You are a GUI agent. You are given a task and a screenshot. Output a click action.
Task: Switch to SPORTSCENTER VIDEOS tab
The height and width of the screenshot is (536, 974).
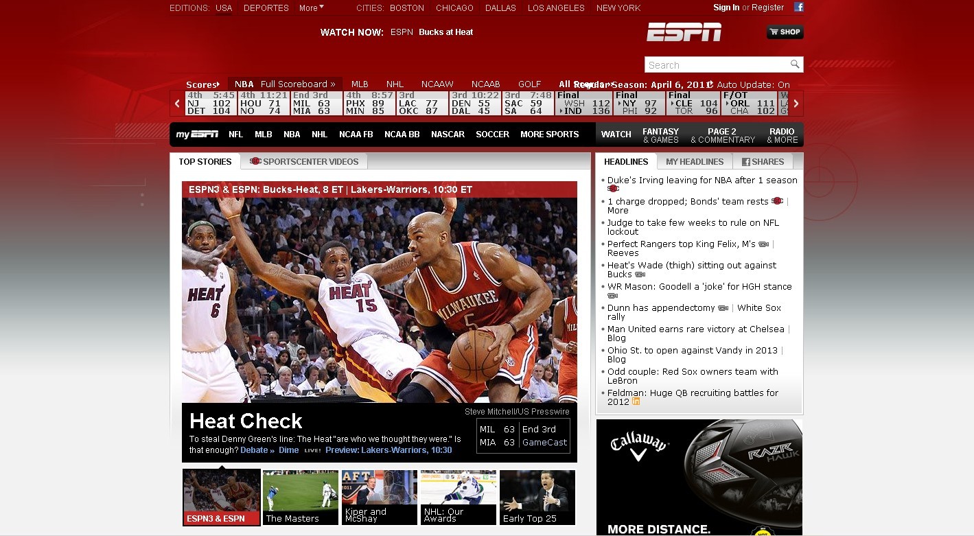pyautogui.click(x=304, y=162)
